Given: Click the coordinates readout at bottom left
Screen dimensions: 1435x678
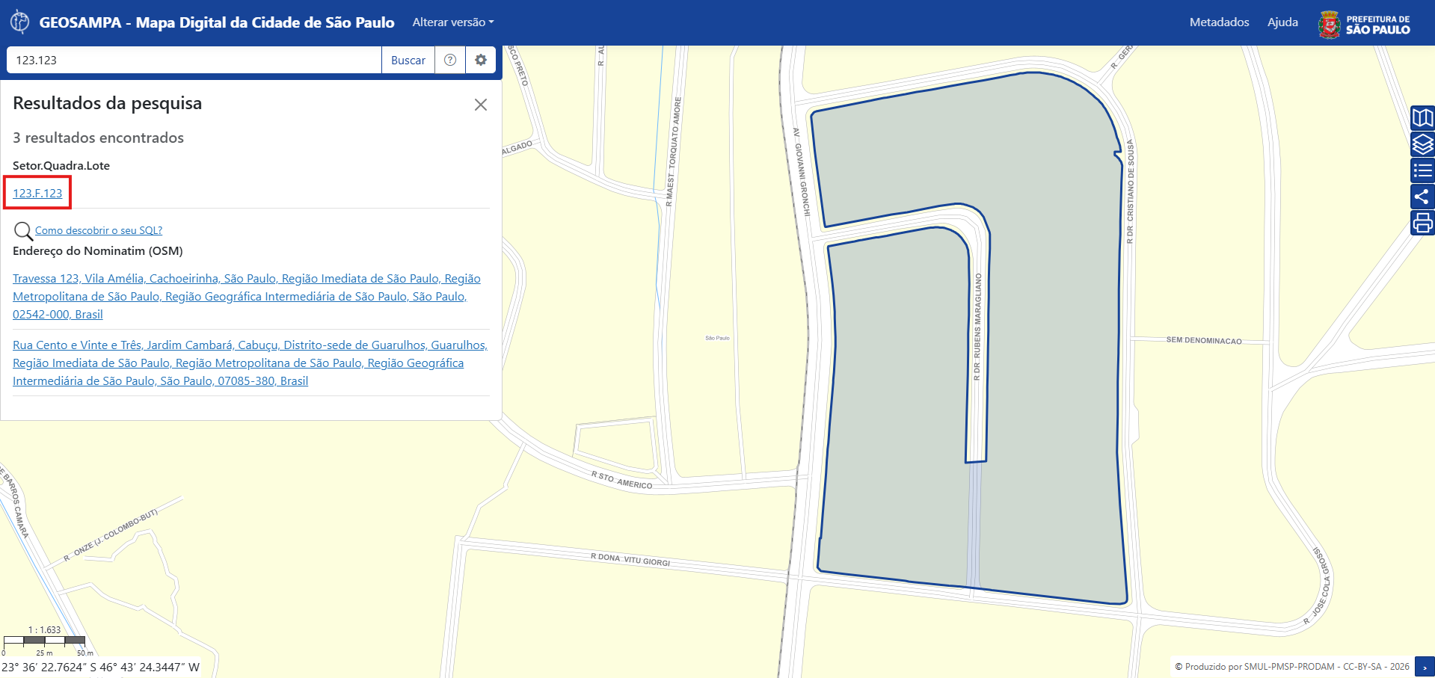Looking at the screenshot, I should tap(100, 667).
